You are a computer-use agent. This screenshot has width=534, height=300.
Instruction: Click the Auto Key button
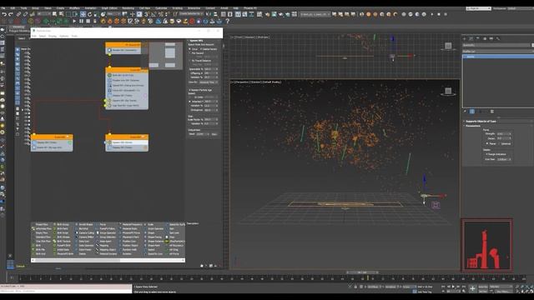(483, 287)
